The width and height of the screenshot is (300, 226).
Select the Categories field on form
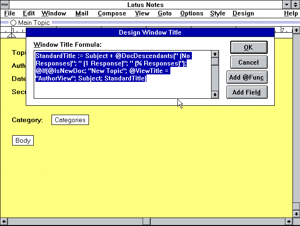point(70,120)
